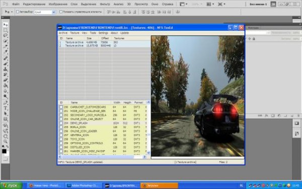Select the Path Selection tool

(x=5, y=113)
